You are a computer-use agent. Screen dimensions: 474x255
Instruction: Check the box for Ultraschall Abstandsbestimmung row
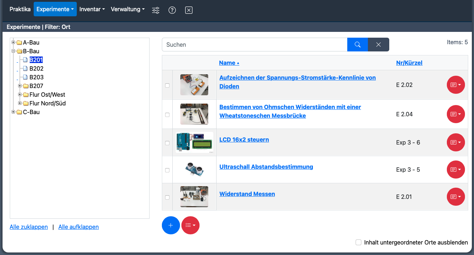pos(167,170)
